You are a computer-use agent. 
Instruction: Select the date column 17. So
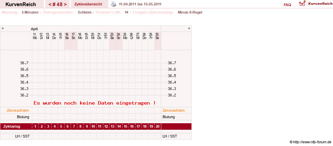click(74, 36)
